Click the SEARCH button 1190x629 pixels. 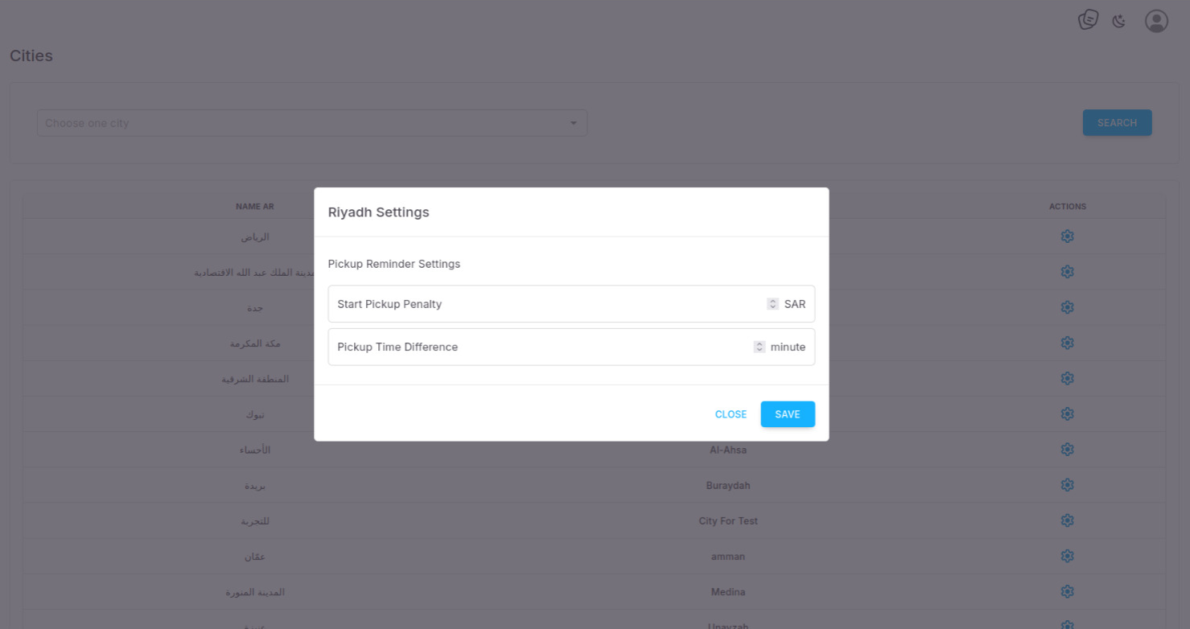tap(1117, 123)
